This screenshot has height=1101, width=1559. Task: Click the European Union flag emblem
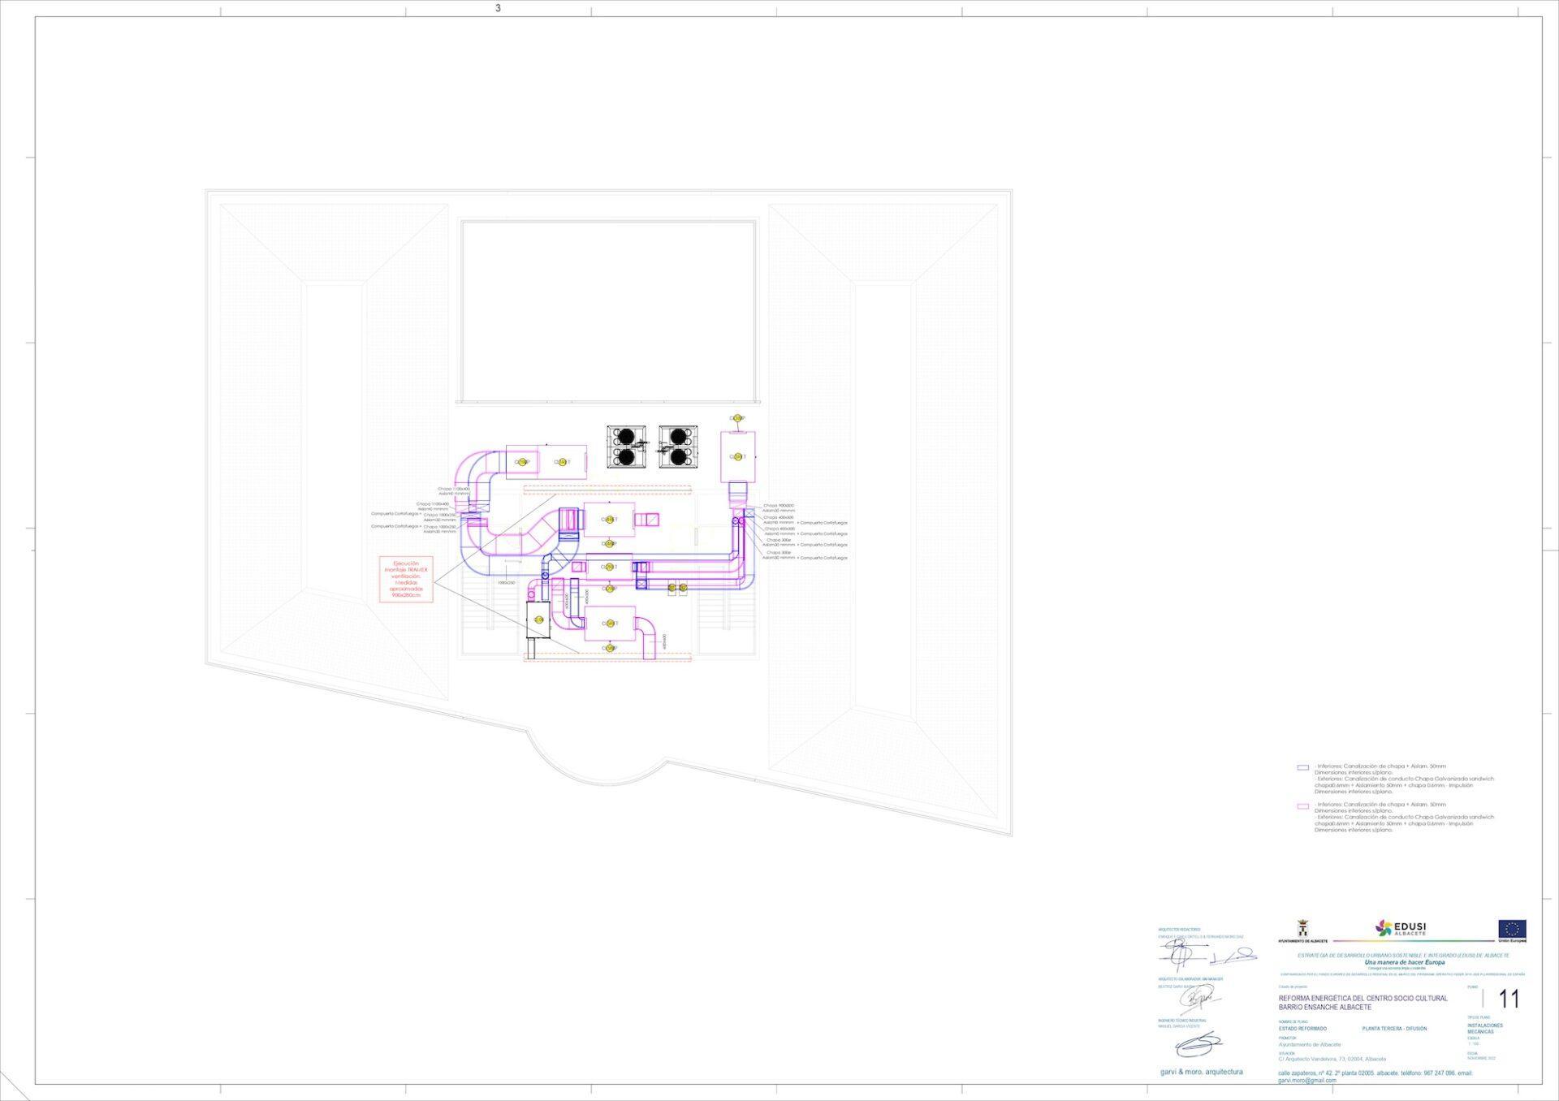pyautogui.click(x=1512, y=929)
